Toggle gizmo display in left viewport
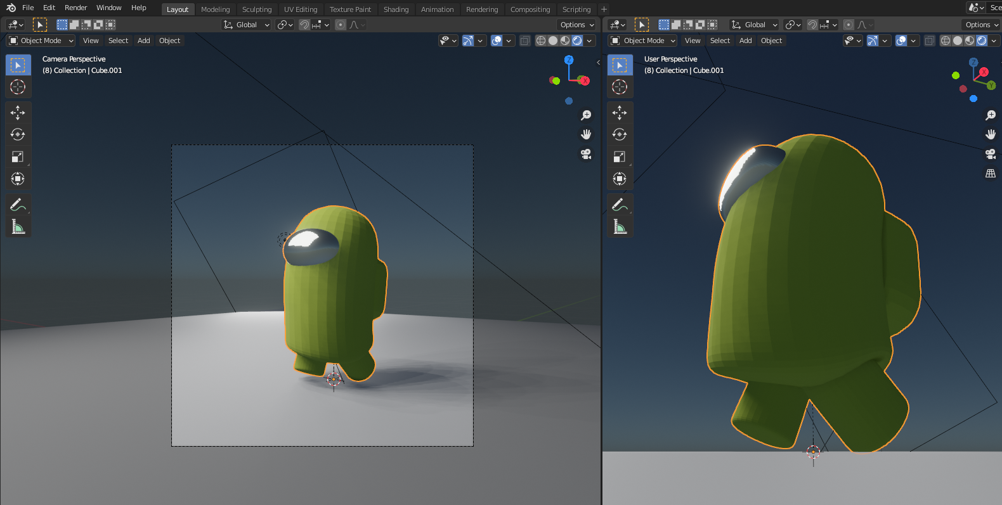Viewport: 1002px width, 505px height. point(468,41)
